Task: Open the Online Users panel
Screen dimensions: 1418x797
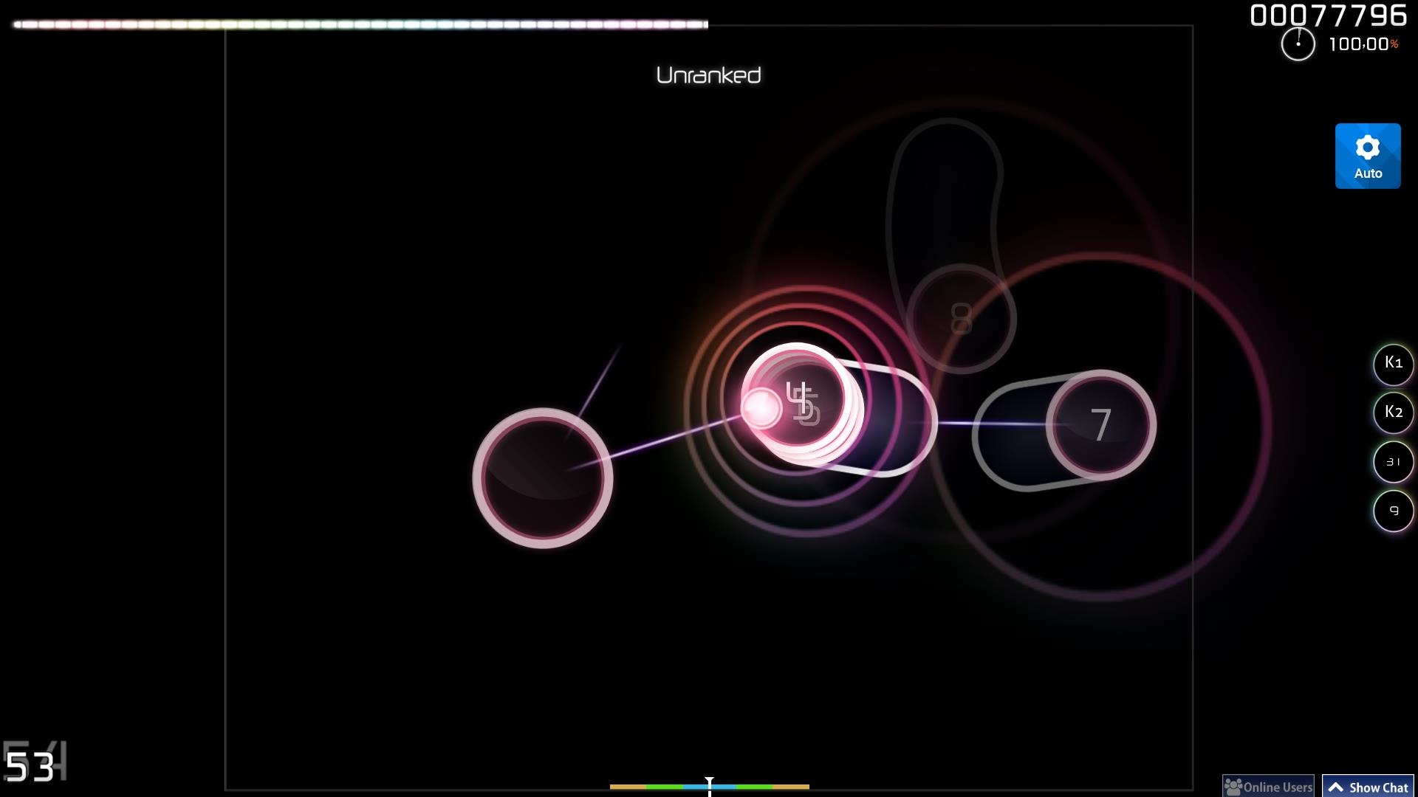Action: [1268, 787]
